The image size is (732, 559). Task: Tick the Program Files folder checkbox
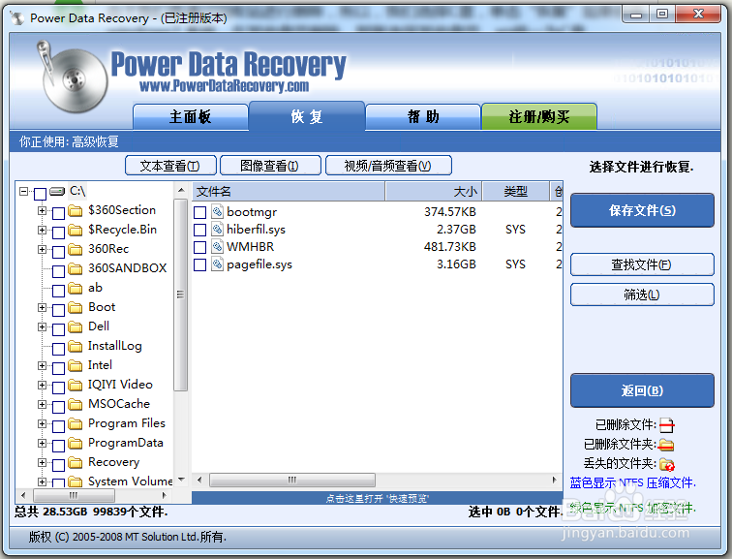tap(58, 426)
